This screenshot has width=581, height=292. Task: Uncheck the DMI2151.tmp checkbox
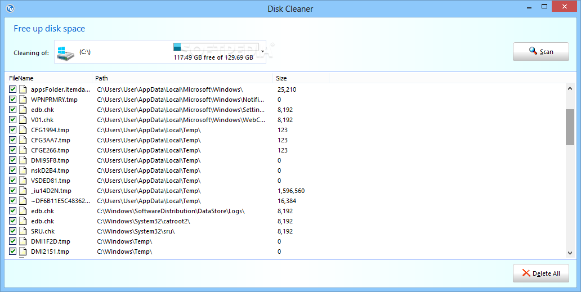(x=12, y=251)
